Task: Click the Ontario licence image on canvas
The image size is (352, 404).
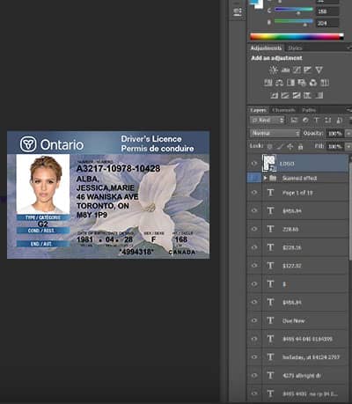Action: click(108, 195)
